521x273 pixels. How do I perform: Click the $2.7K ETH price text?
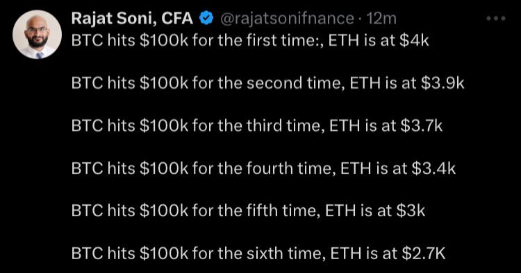pyautogui.click(x=424, y=254)
